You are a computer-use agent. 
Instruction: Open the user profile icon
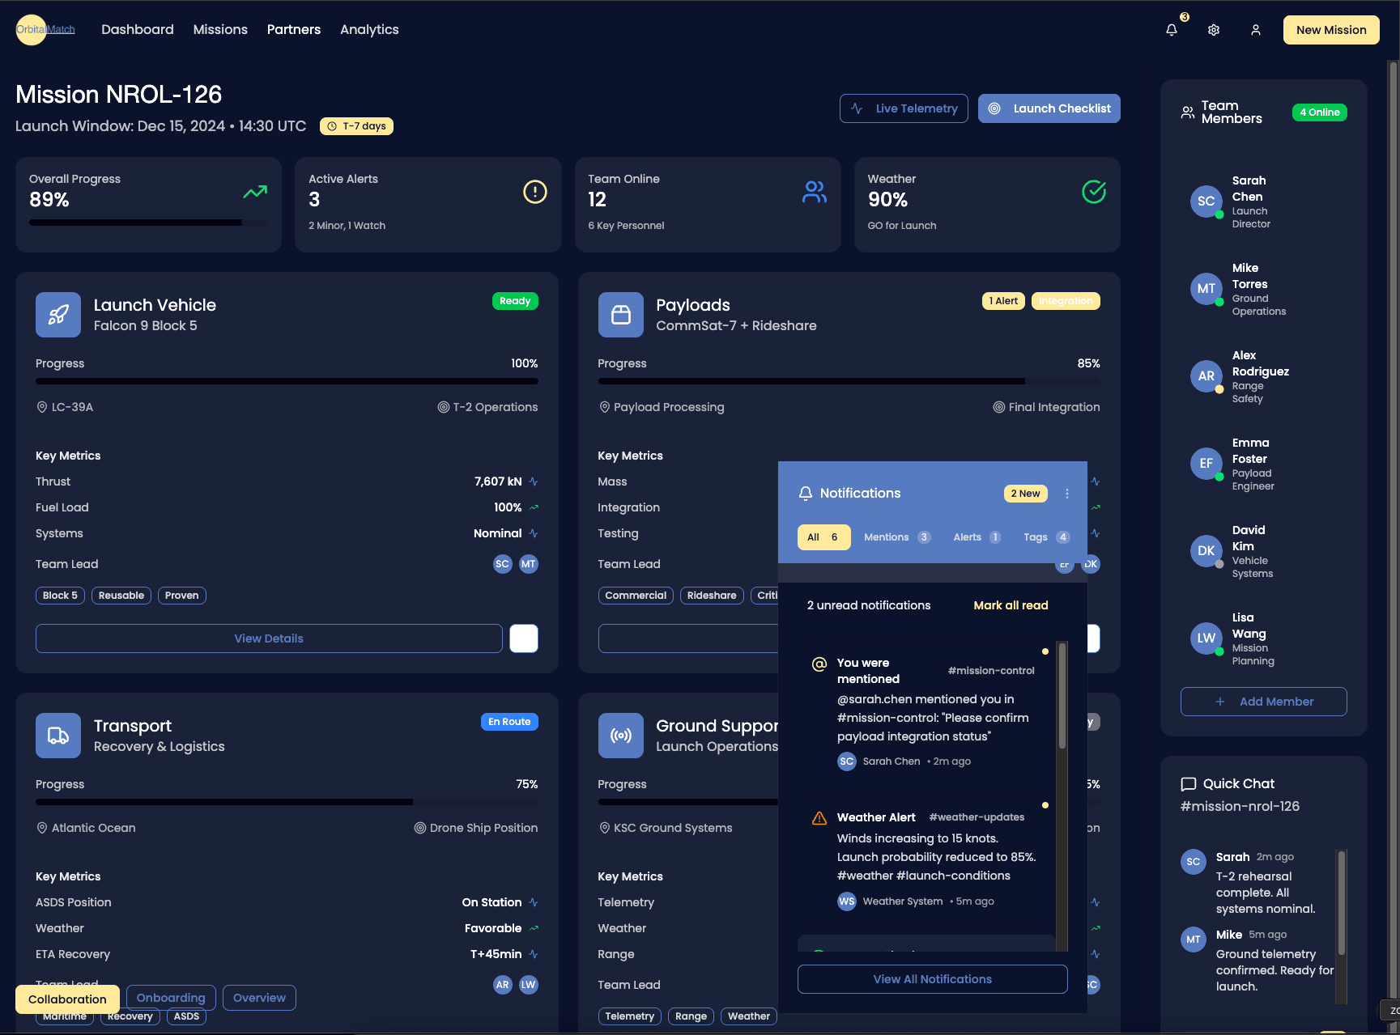coord(1256,30)
